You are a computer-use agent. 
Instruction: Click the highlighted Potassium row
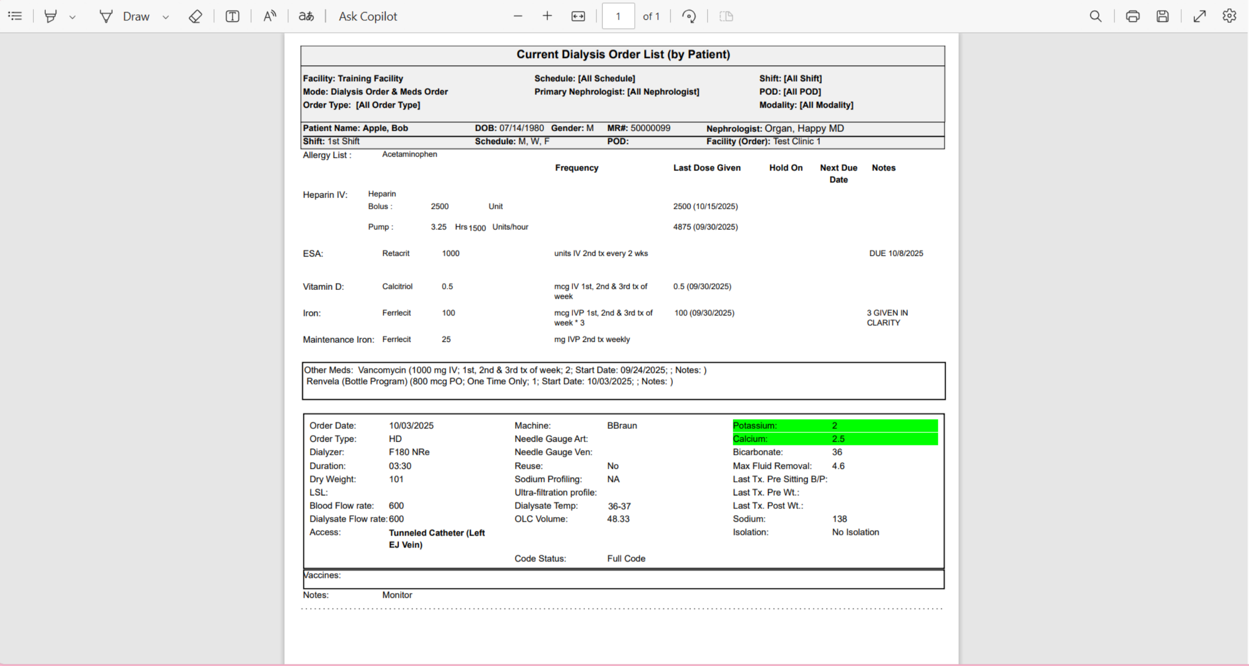835,426
